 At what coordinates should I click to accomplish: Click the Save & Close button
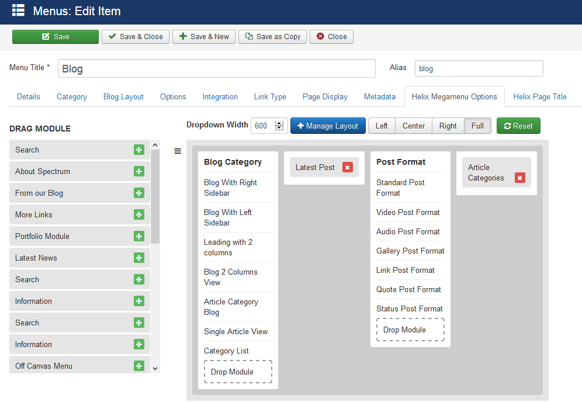pyautogui.click(x=136, y=37)
